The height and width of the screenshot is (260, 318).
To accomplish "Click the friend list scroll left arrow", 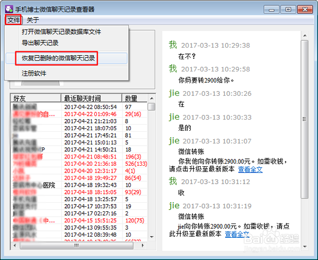I will pos(15,245).
